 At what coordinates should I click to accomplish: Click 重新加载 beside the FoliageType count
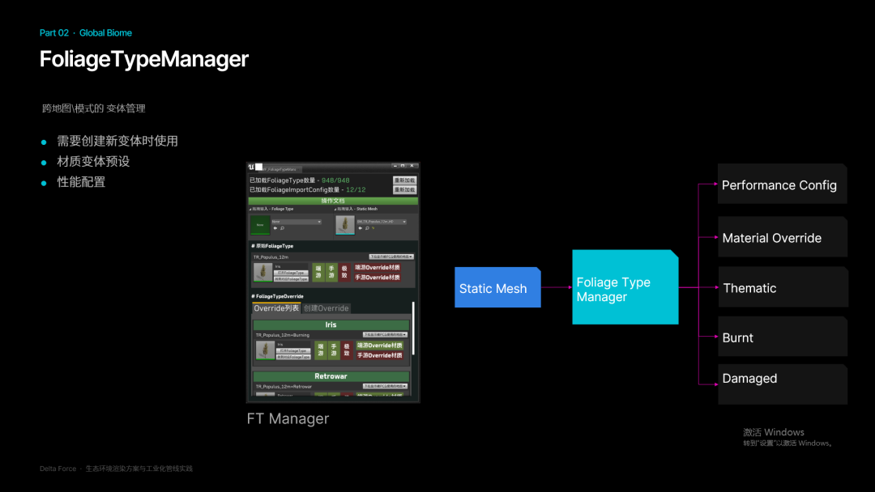[404, 180]
